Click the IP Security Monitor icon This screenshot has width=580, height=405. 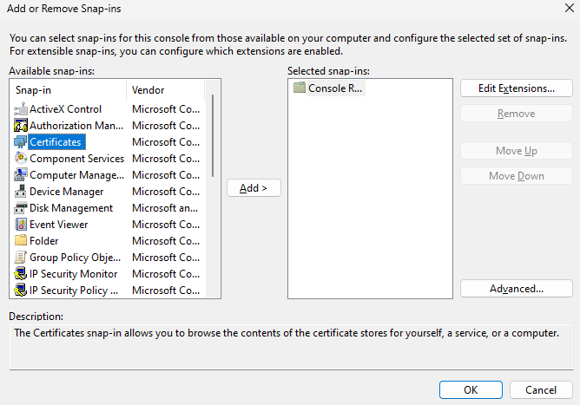pos(21,274)
